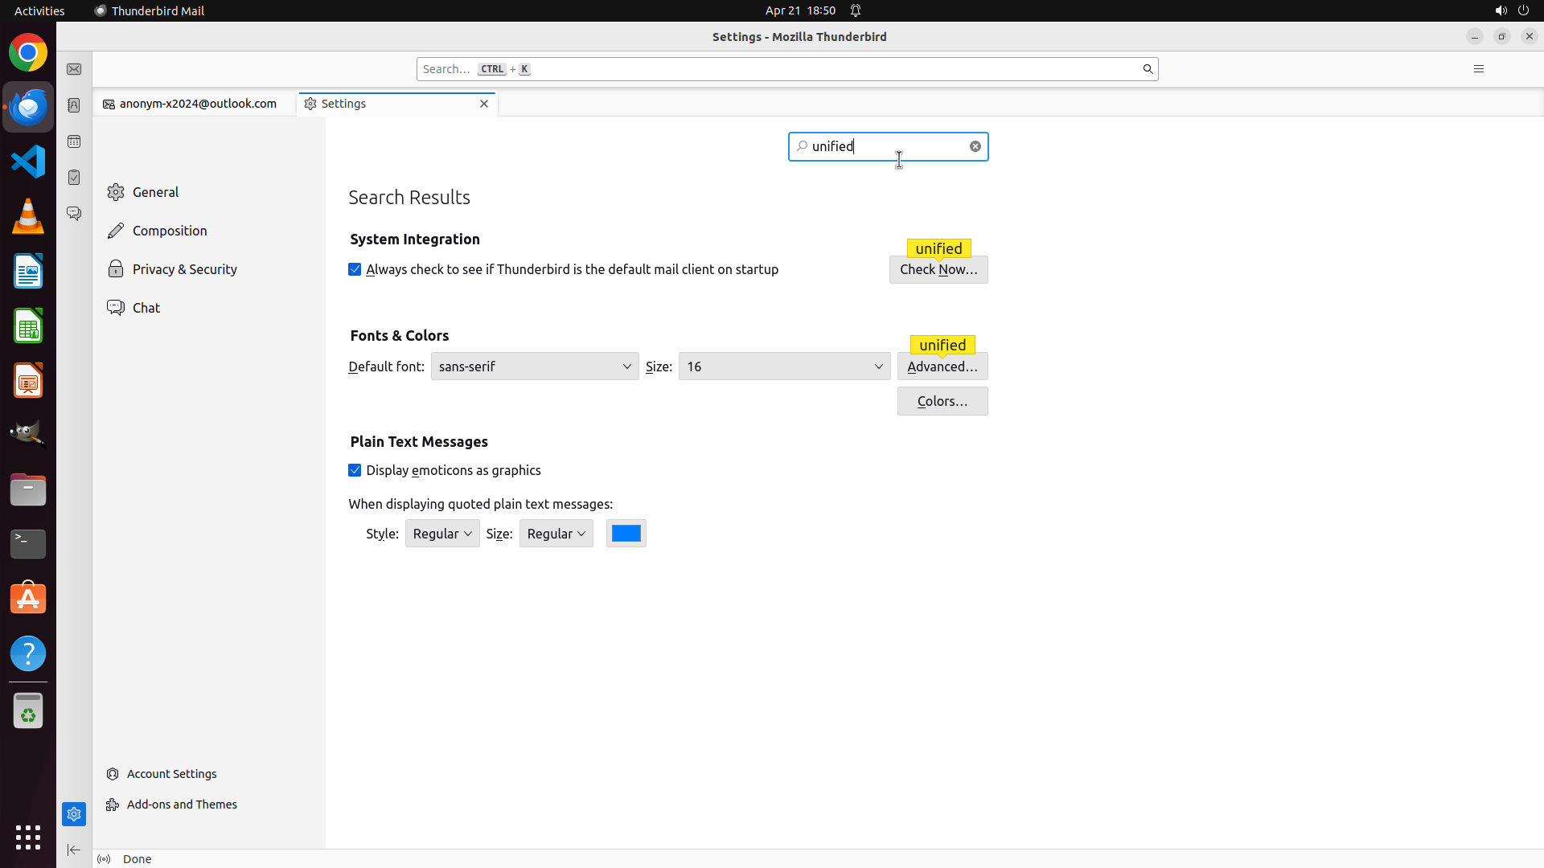Image resolution: width=1544 pixels, height=868 pixels.
Task: Clear the settings search field text
Action: pyautogui.click(x=975, y=146)
